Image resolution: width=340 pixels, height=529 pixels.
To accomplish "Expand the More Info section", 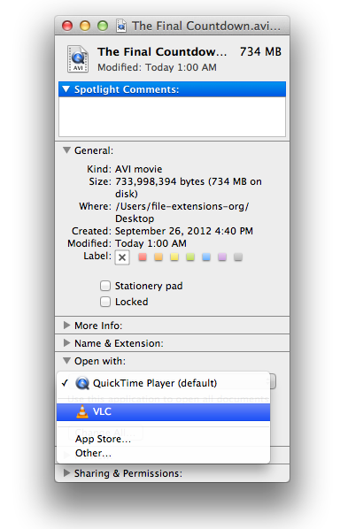I will tap(67, 326).
